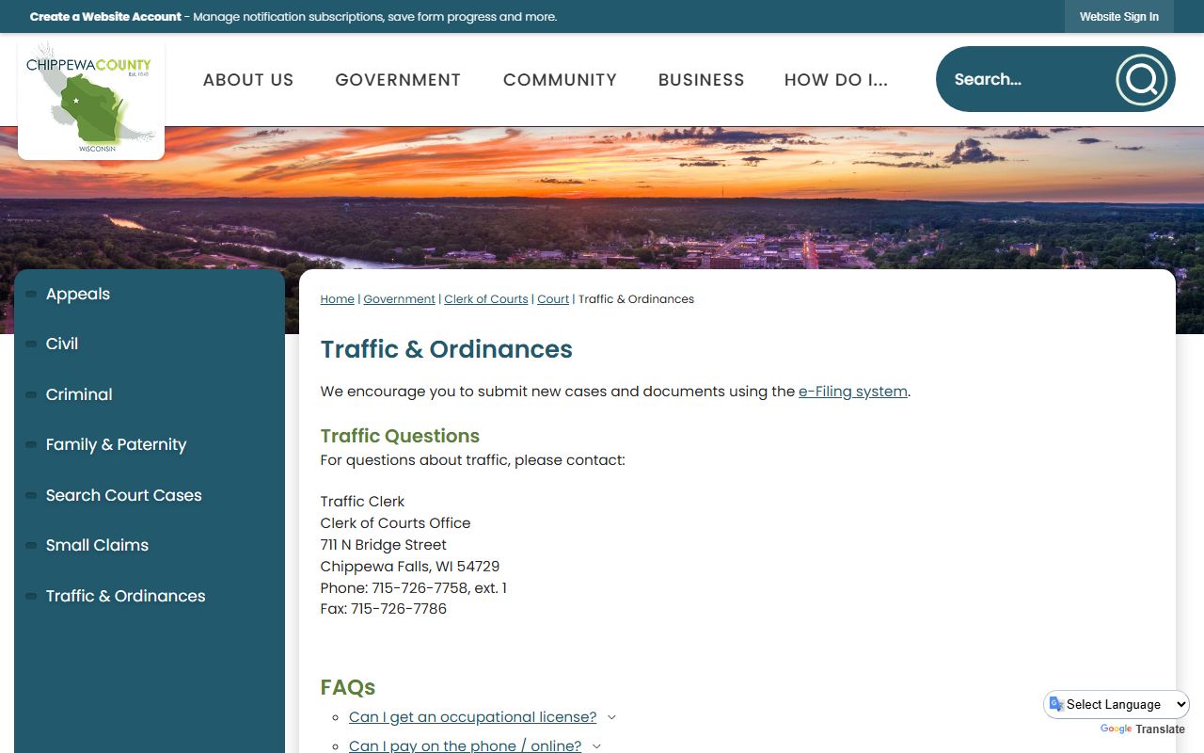
Task: Go to Search Court Cases
Action: (x=124, y=495)
